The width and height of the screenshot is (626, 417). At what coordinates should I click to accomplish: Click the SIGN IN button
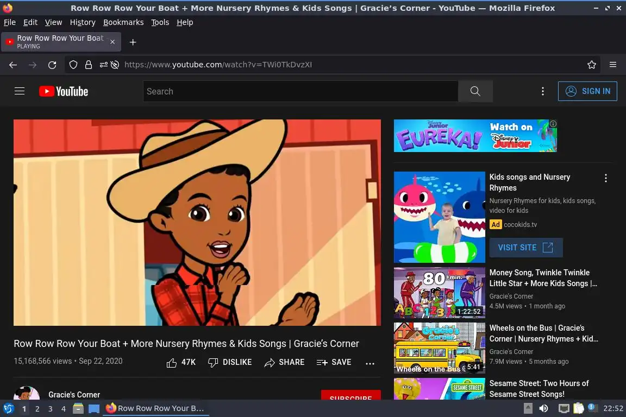tap(587, 91)
